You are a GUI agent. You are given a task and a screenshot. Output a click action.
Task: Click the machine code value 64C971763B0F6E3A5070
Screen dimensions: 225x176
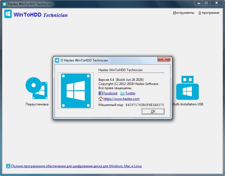(x=145, y=105)
